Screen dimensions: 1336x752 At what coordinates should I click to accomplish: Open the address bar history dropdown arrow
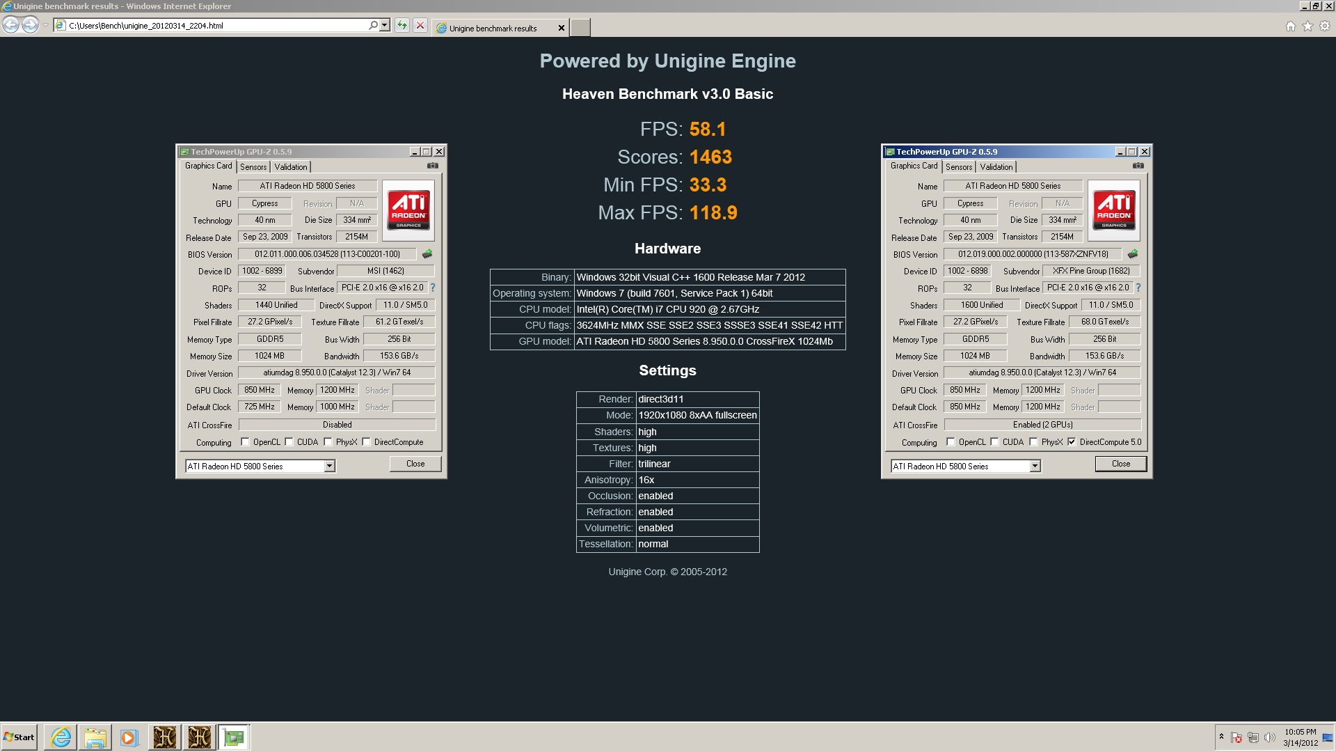coord(385,25)
